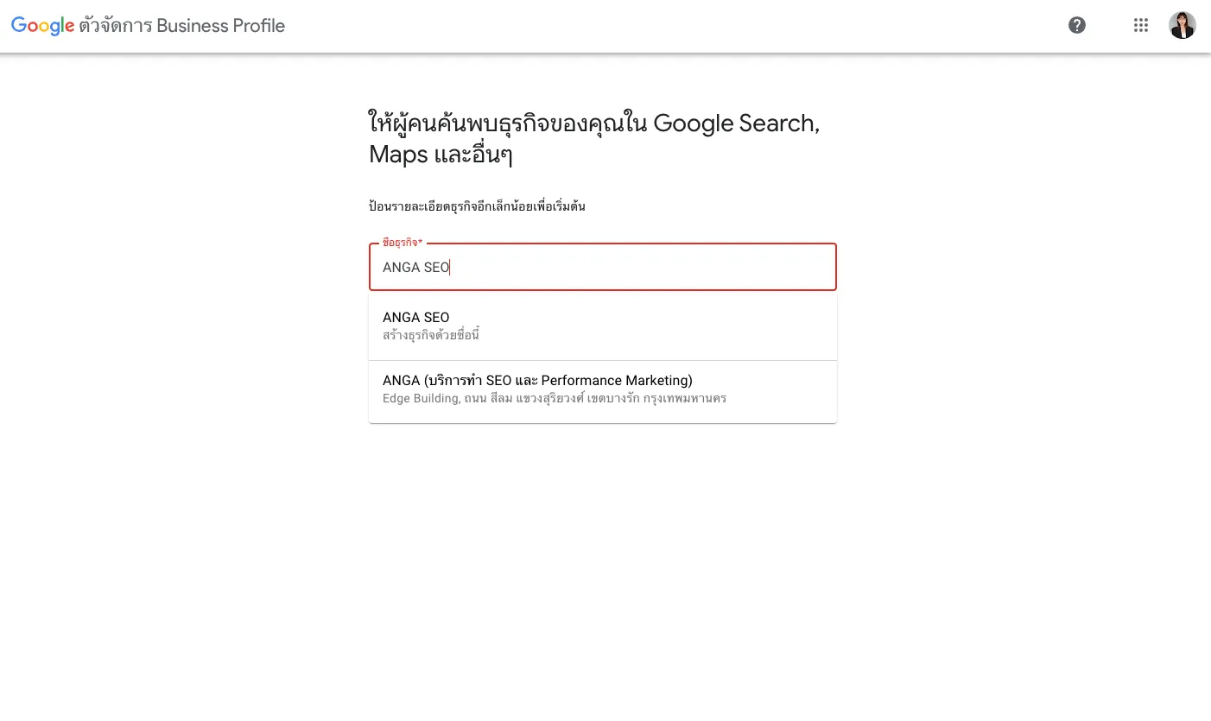Select "ANGA SEO" create-business suggestion
The image size is (1211, 721).
coord(603,326)
